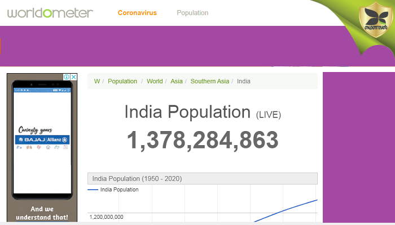This screenshot has width=395, height=225.
Task: Click the 'And we understand that!' ad text
Action: 42,213
